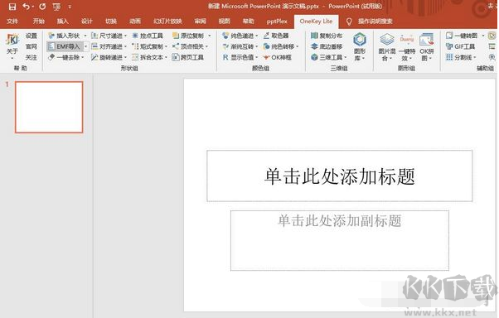Click the 单击此处添加副标题 subtitle placeholder
The height and width of the screenshot is (318, 499).
point(340,240)
